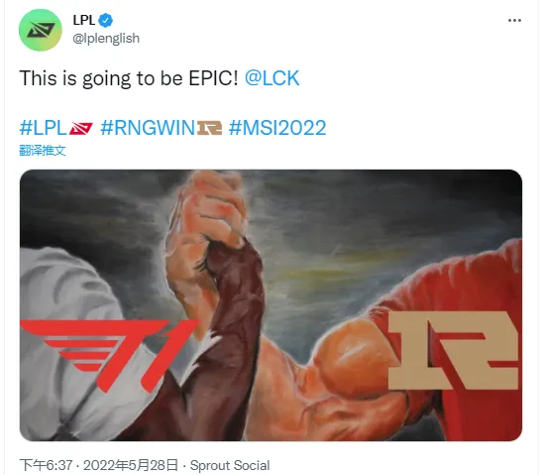
Task: Open the @LCK mention
Action: point(271,78)
